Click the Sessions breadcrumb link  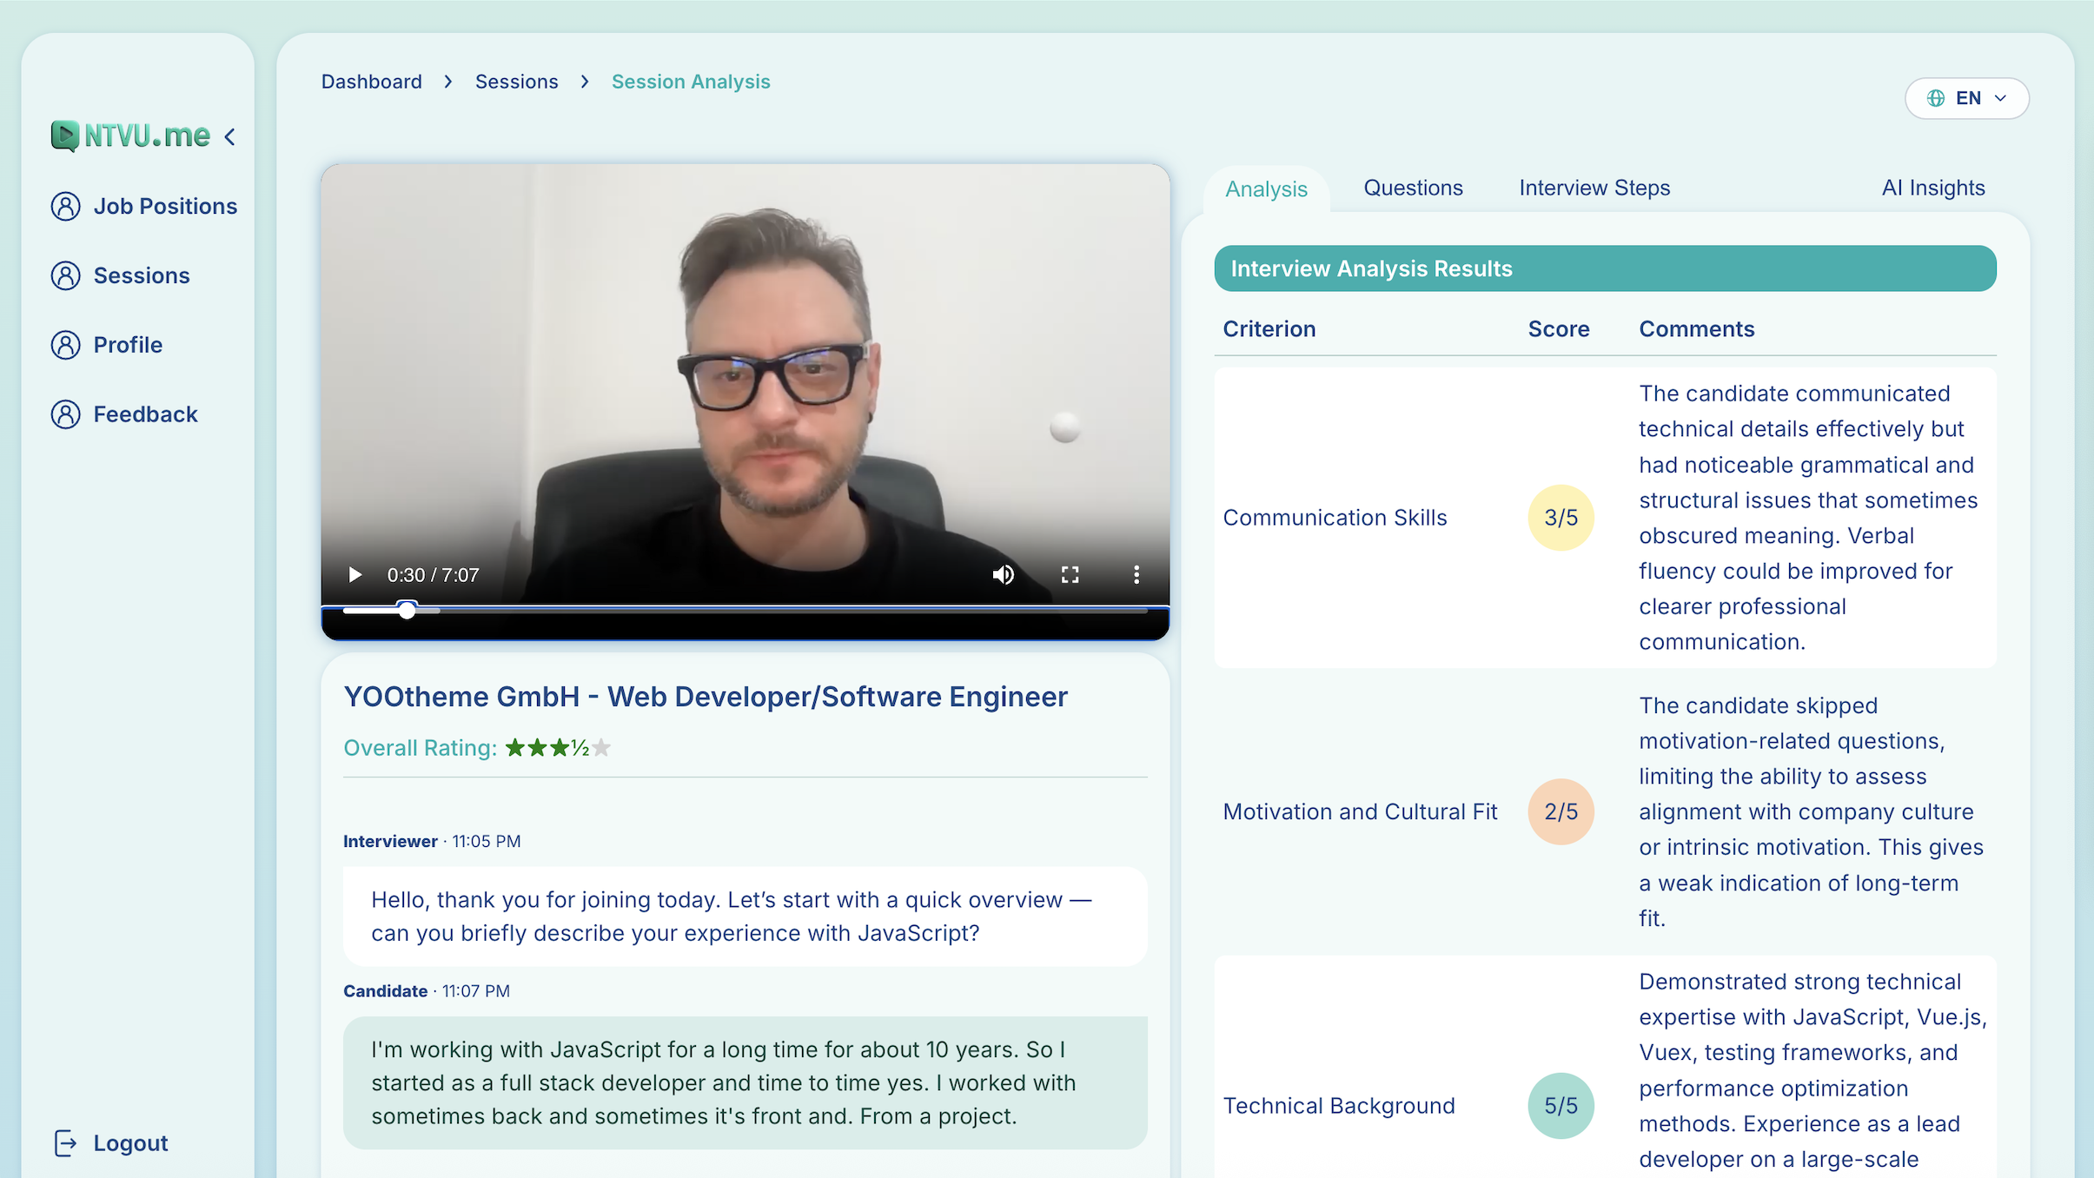(x=516, y=82)
